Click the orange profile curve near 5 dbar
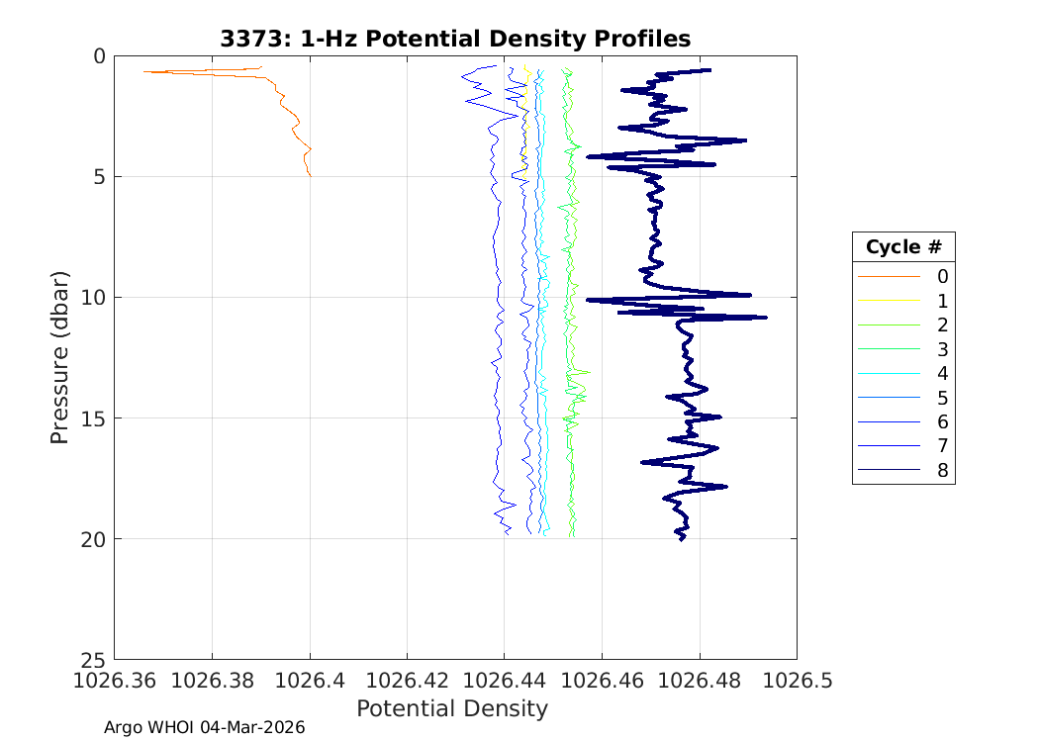This screenshot has height=742, width=1039. pyautogui.click(x=309, y=173)
